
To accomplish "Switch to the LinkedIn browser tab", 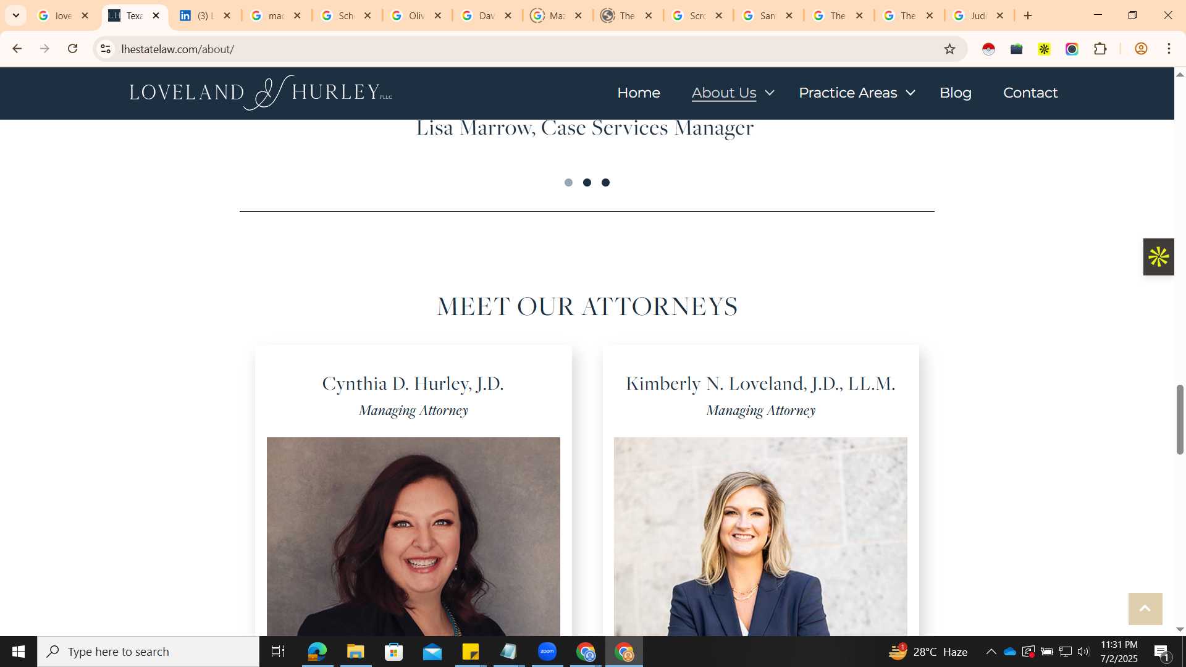I will coord(206,15).
